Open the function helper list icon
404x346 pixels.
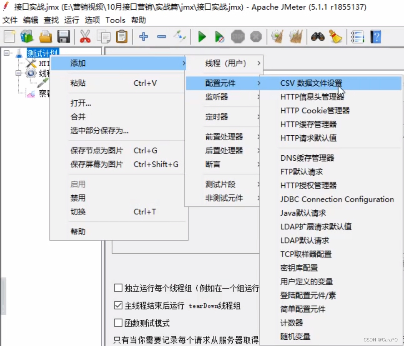point(357,37)
